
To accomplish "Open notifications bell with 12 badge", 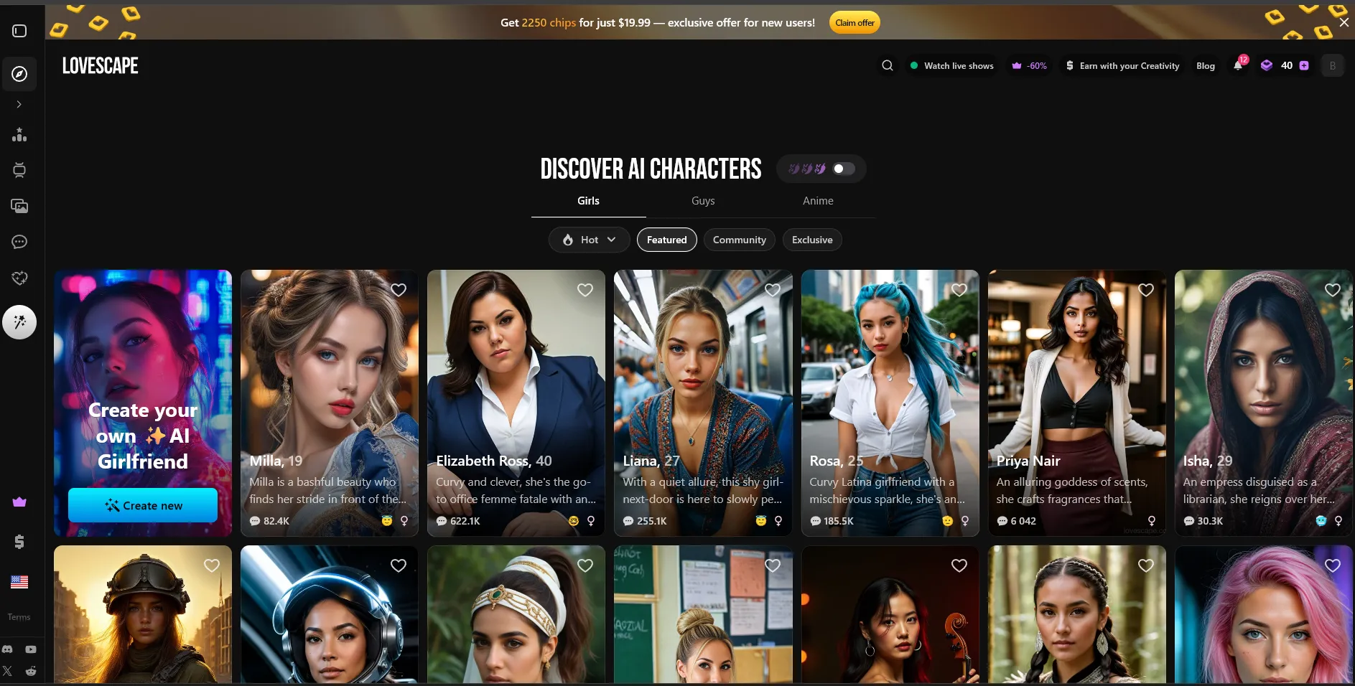I will [x=1239, y=65].
